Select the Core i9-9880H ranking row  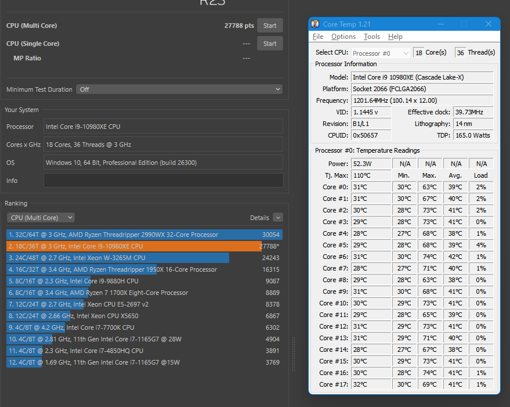(144, 281)
